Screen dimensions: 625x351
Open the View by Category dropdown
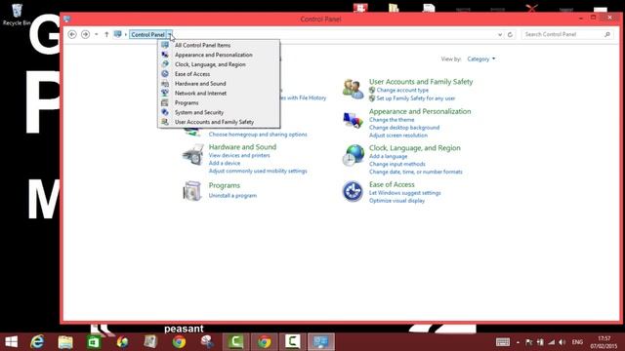[481, 58]
